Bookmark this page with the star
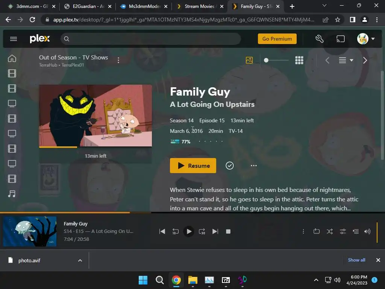385x289 pixels. click(x=338, y=20)
